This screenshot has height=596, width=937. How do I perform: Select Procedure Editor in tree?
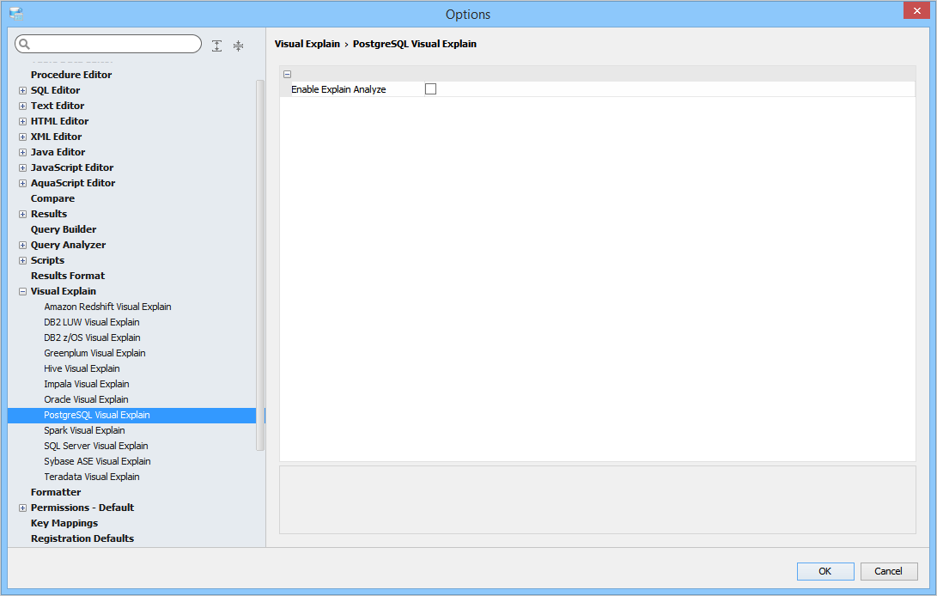(71, 75)
